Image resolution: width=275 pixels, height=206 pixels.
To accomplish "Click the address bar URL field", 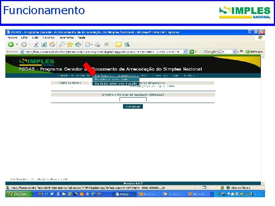I will [x=104, y=51].
